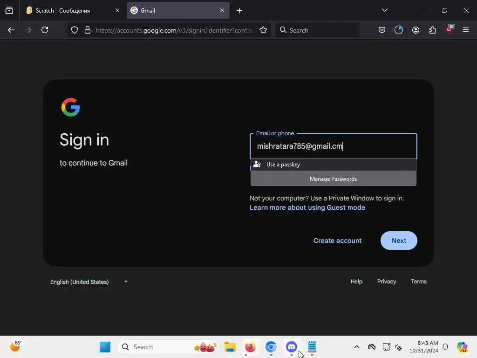Open the muted volume tray icon

tap(399, 347)
